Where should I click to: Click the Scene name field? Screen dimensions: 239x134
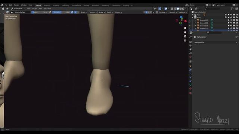[x=198, y=5]
